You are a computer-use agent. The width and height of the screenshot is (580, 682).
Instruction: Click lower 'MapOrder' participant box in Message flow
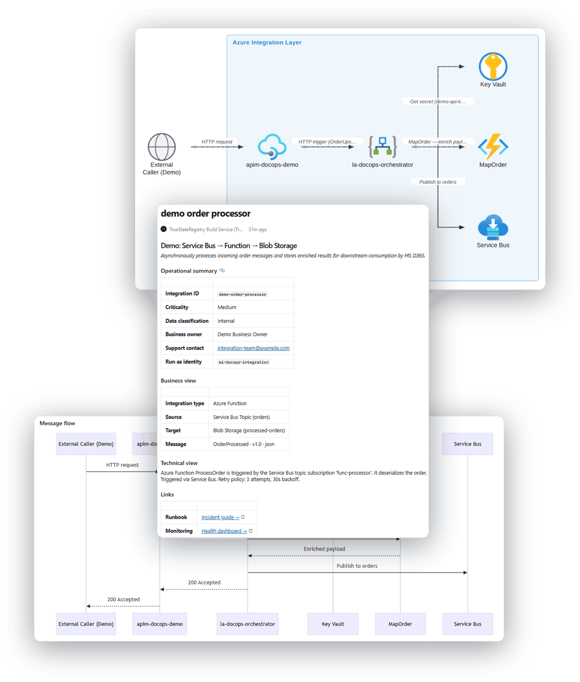tap(400, 624)
